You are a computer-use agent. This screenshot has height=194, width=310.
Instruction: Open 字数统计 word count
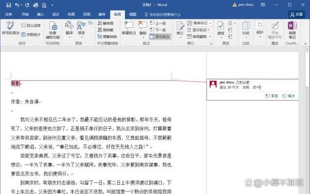[x=31, y=35]
